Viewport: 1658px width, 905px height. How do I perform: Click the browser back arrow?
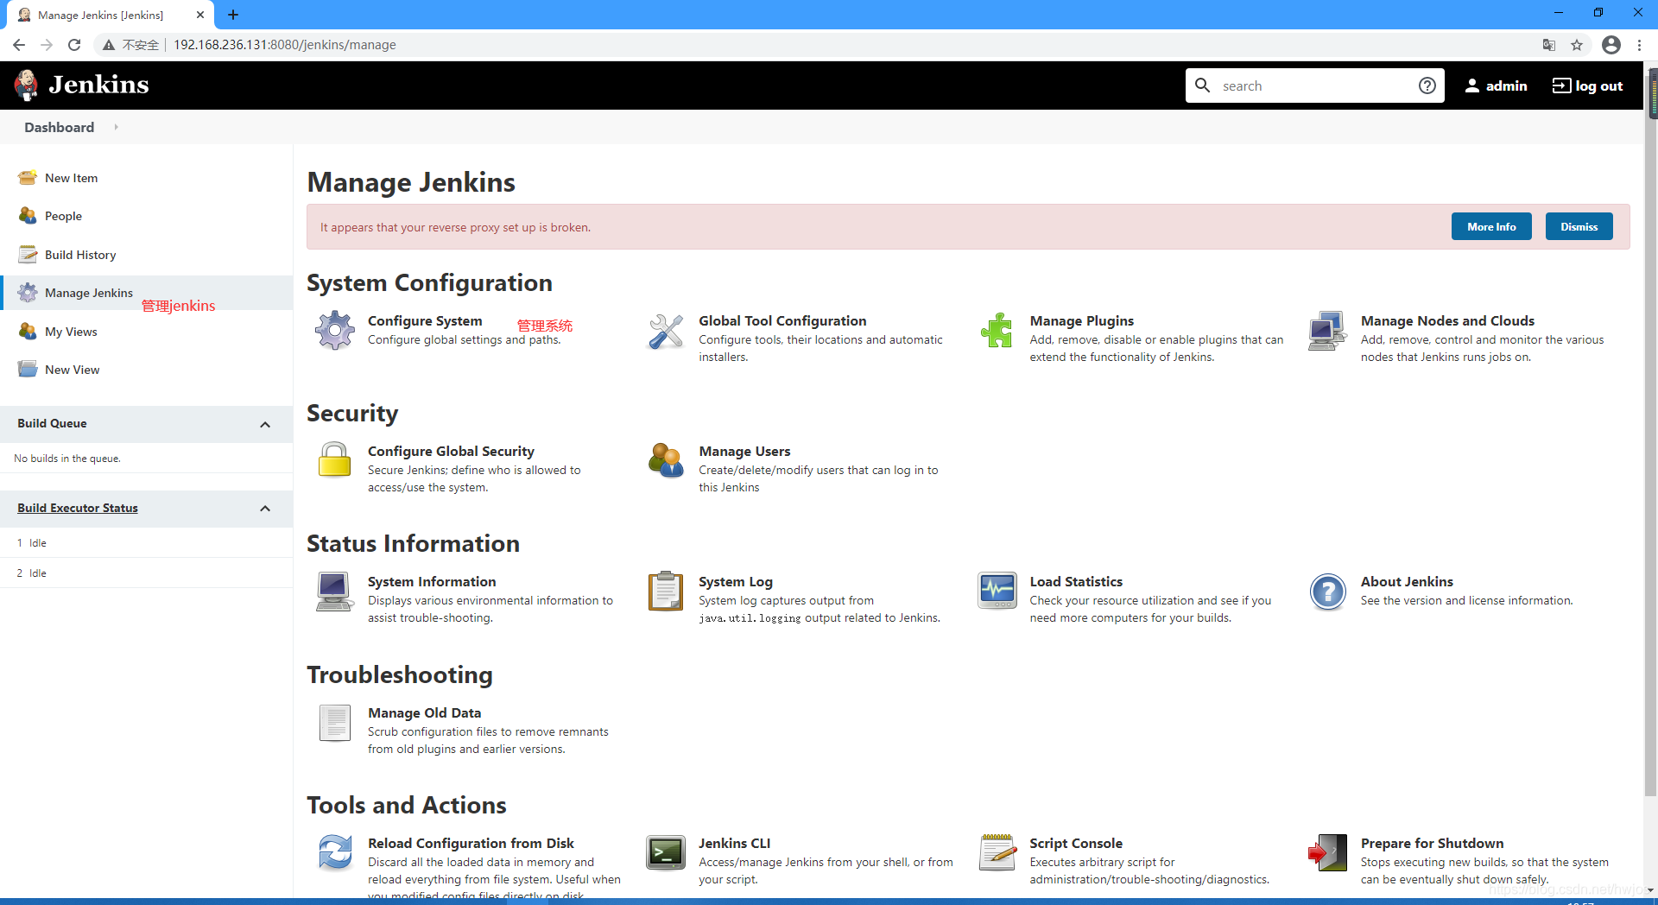coord(19,45)
